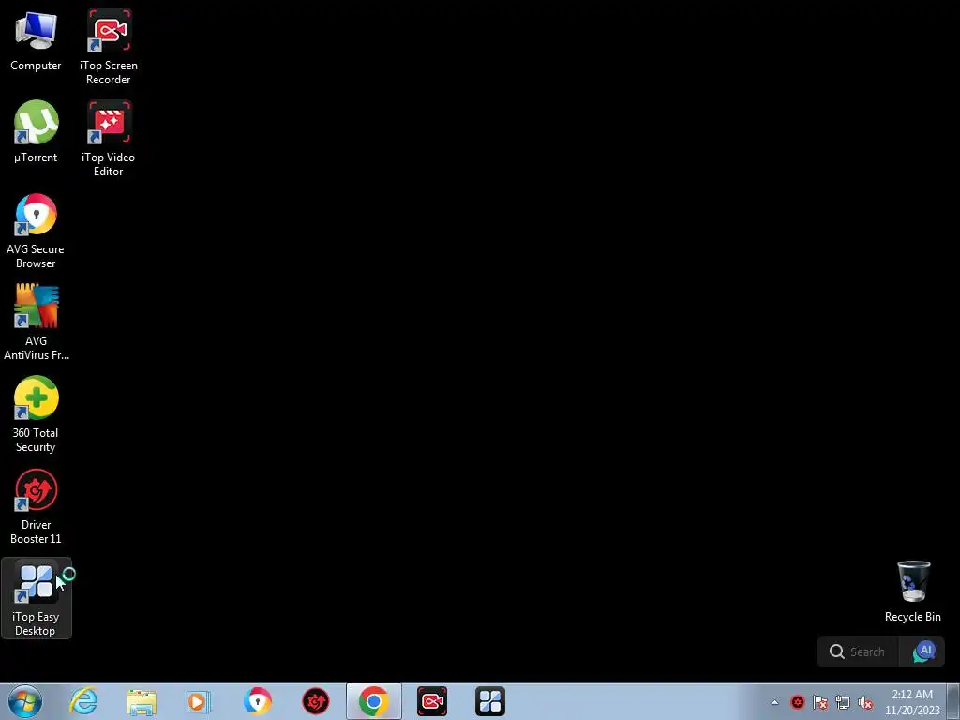The height and width of the screenshot is (720, 960).
Task: Open the AI chat button beside Search
Action: [923, 652]
